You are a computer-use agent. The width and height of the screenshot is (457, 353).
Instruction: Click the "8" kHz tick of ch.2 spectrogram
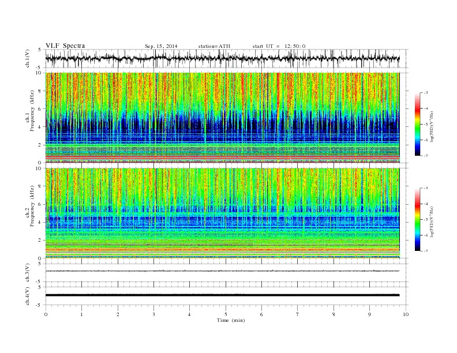[x=40, y=186]
